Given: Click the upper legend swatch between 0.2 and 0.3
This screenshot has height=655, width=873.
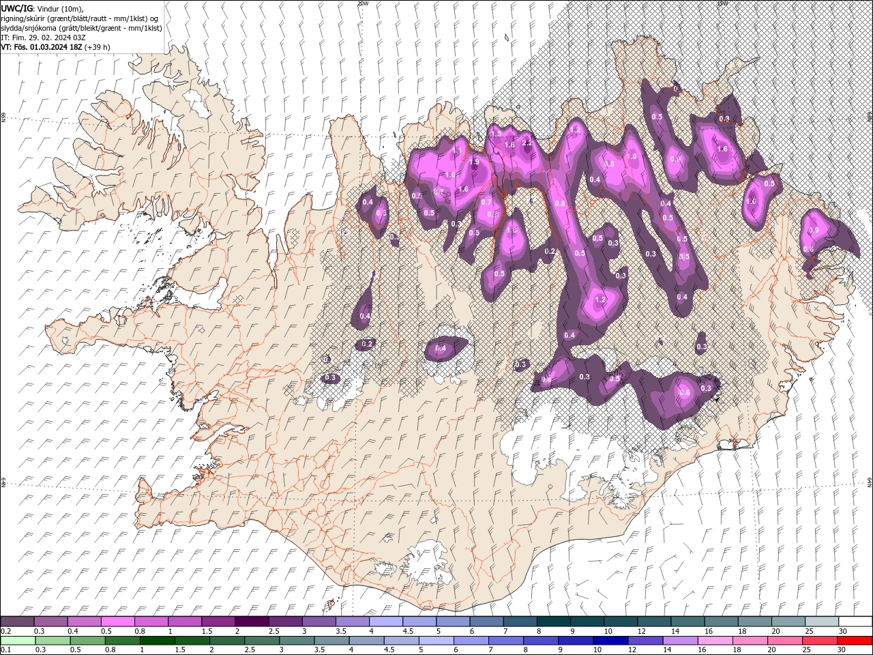Looking at the screenshot, I should (17, 622).
